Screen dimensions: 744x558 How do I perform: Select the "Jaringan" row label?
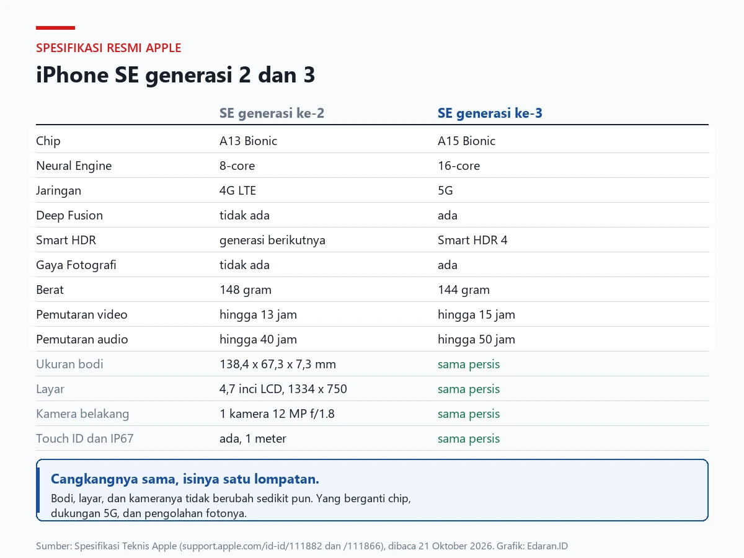pyautogui.click(x=58, y=190)
